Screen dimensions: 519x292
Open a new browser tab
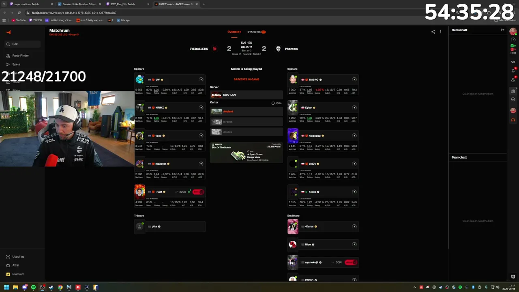click(204, 4)
